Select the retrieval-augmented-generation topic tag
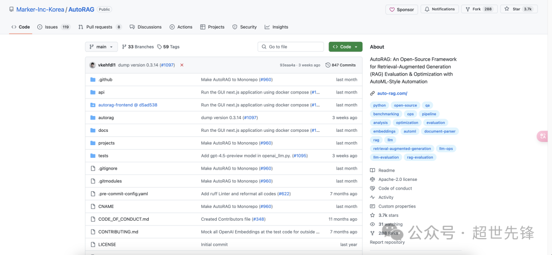 [x=402, y=149]
